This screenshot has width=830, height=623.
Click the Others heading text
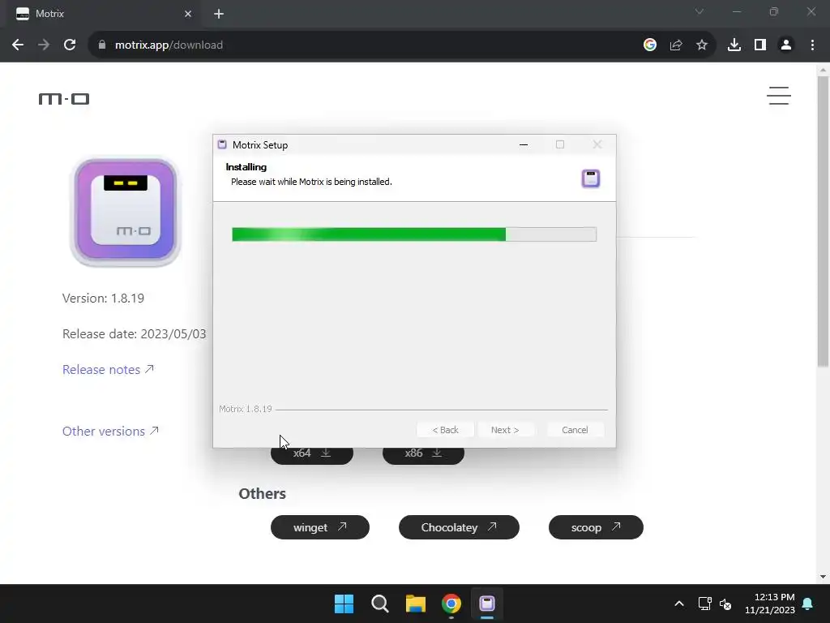point(262,494)
